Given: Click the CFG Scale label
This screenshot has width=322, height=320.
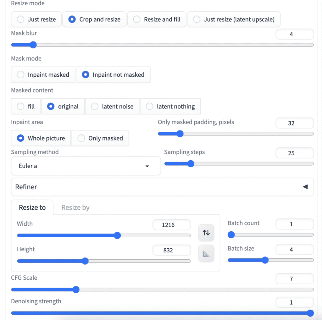Looking at the screenshot, I should pos(24,278).
